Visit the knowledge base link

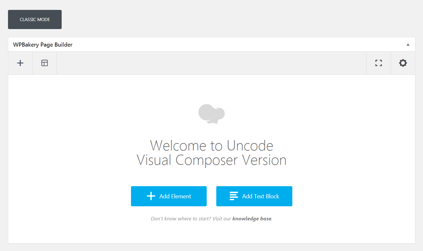[x=252, y=218]
